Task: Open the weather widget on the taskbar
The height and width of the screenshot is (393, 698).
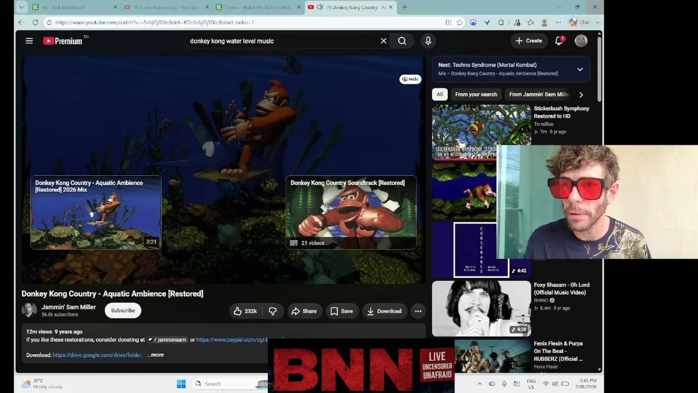Action: [41, 384]
